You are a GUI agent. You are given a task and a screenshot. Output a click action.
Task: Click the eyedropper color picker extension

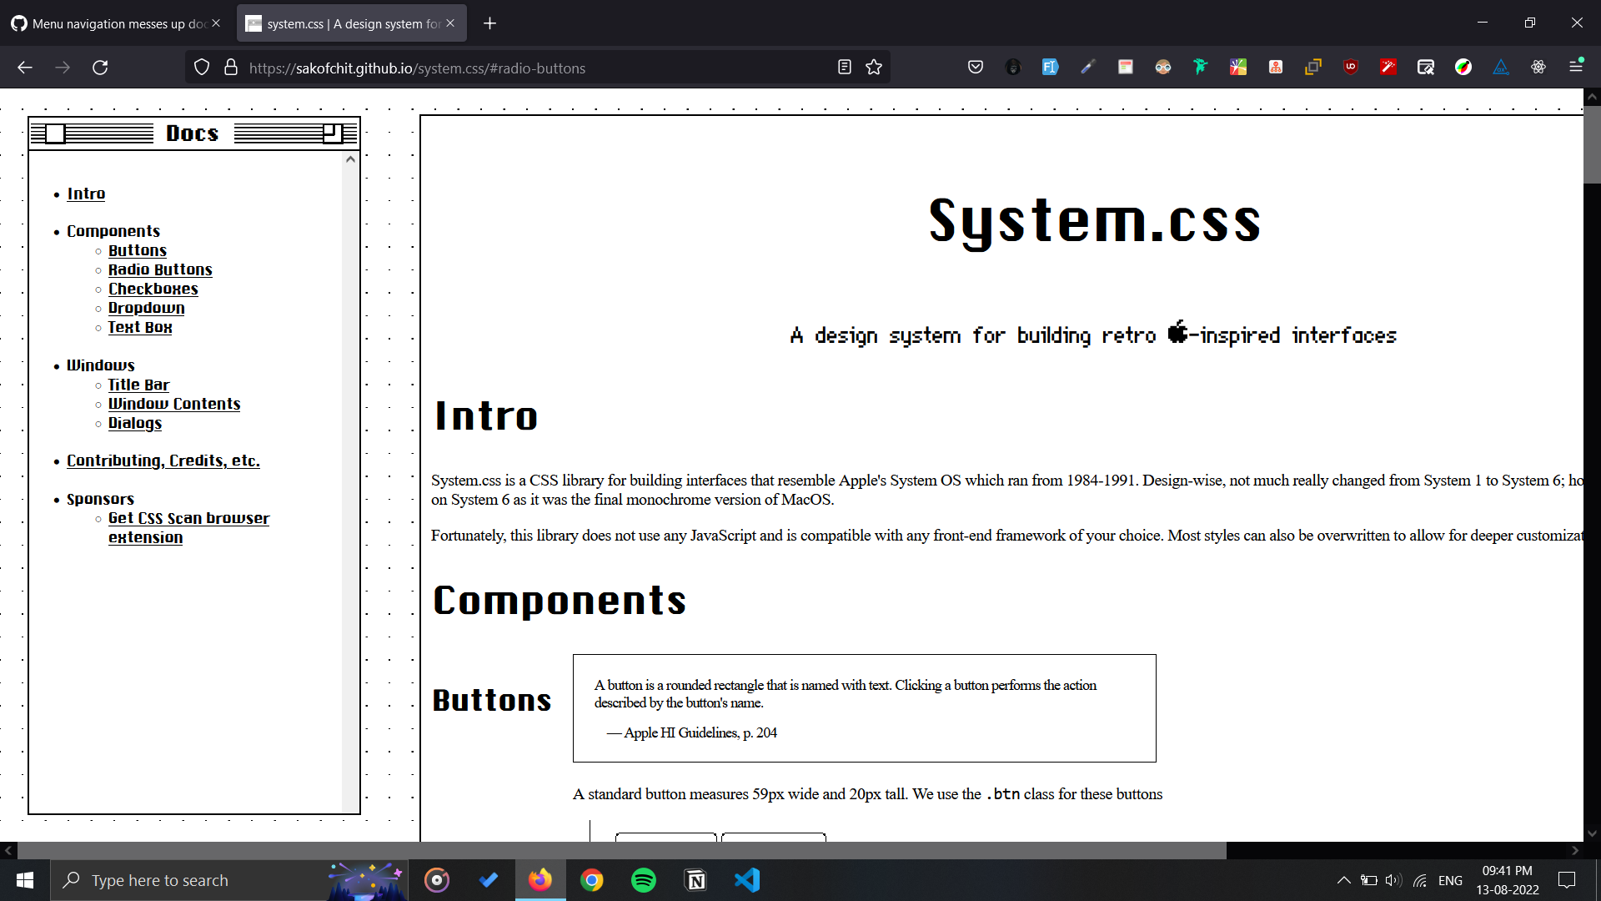pyautogui.click(x=1087, y=68)
